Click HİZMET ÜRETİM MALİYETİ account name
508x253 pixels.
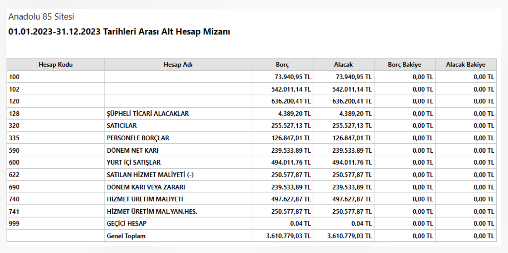point(145,199)
